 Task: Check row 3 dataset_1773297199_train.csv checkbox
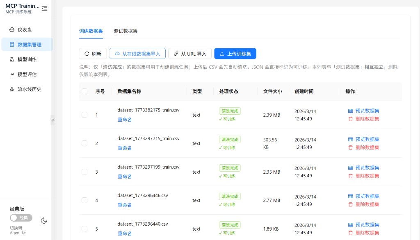click(x=84, y=172)
